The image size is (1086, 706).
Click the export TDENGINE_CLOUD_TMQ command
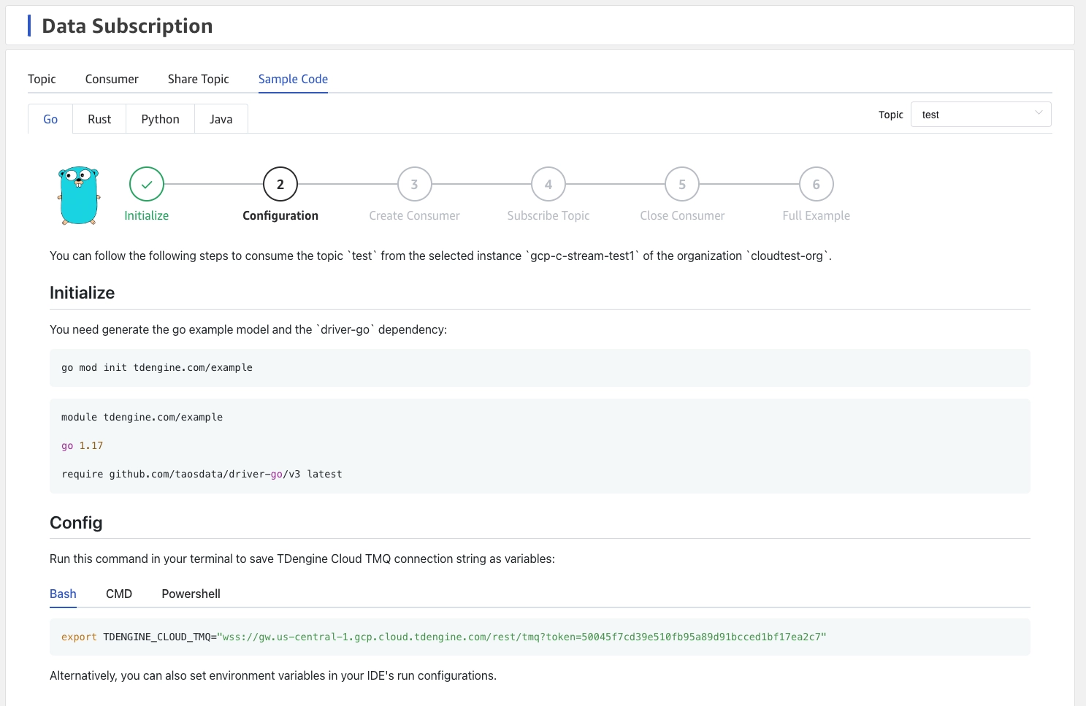coord(444,637)
